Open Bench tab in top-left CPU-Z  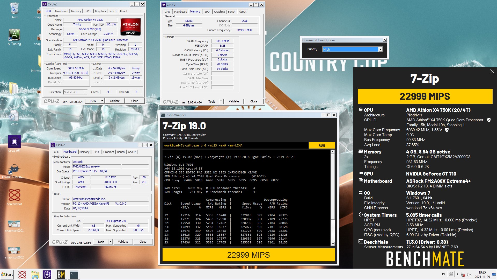(x=112, y=11)
